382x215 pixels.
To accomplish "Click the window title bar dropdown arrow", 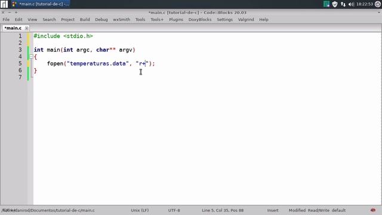I will (379, 13).
